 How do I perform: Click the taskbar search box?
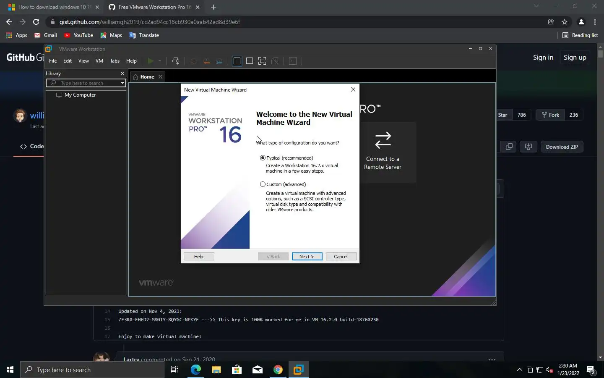(x=92, y=370)
